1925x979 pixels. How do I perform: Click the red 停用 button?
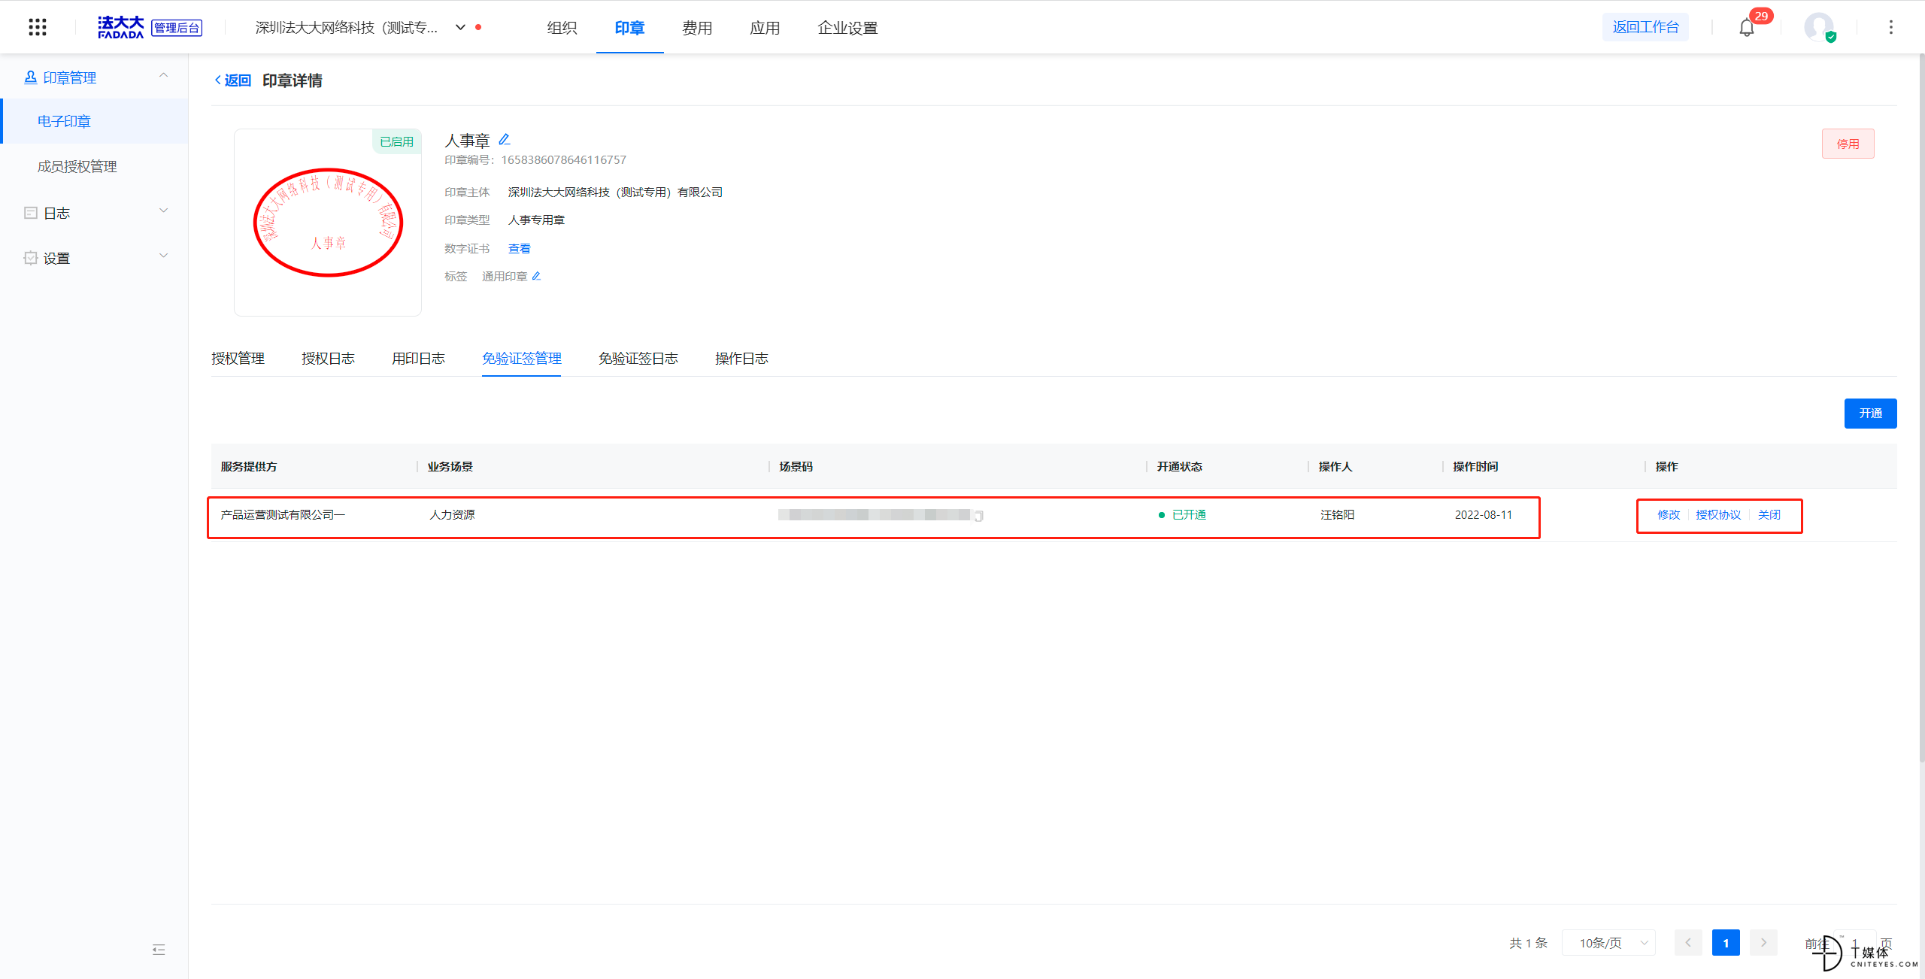pyautogui.click(x=1848, y=144)
